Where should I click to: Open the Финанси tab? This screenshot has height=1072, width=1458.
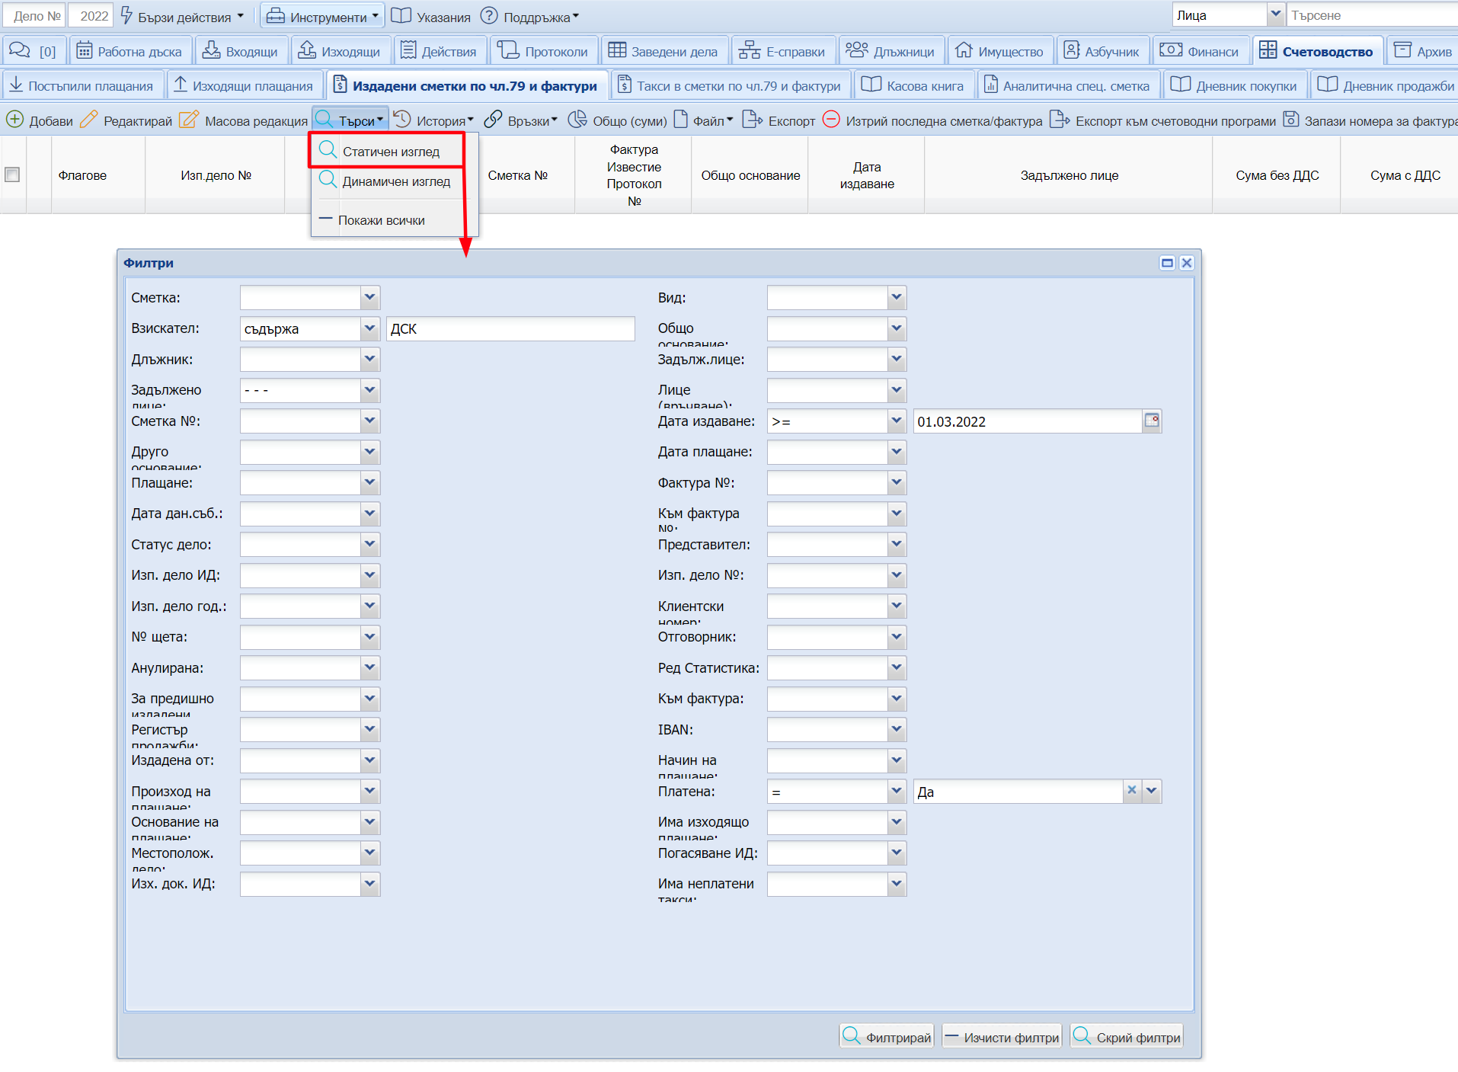point(1200,51)
